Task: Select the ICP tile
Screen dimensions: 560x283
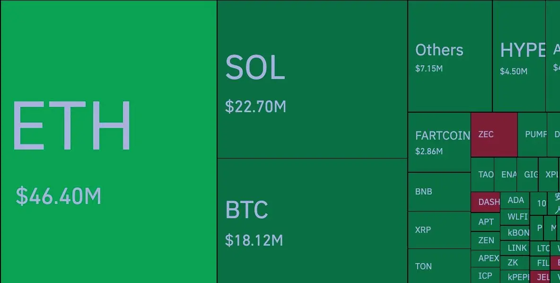Action: click(485, 275)
